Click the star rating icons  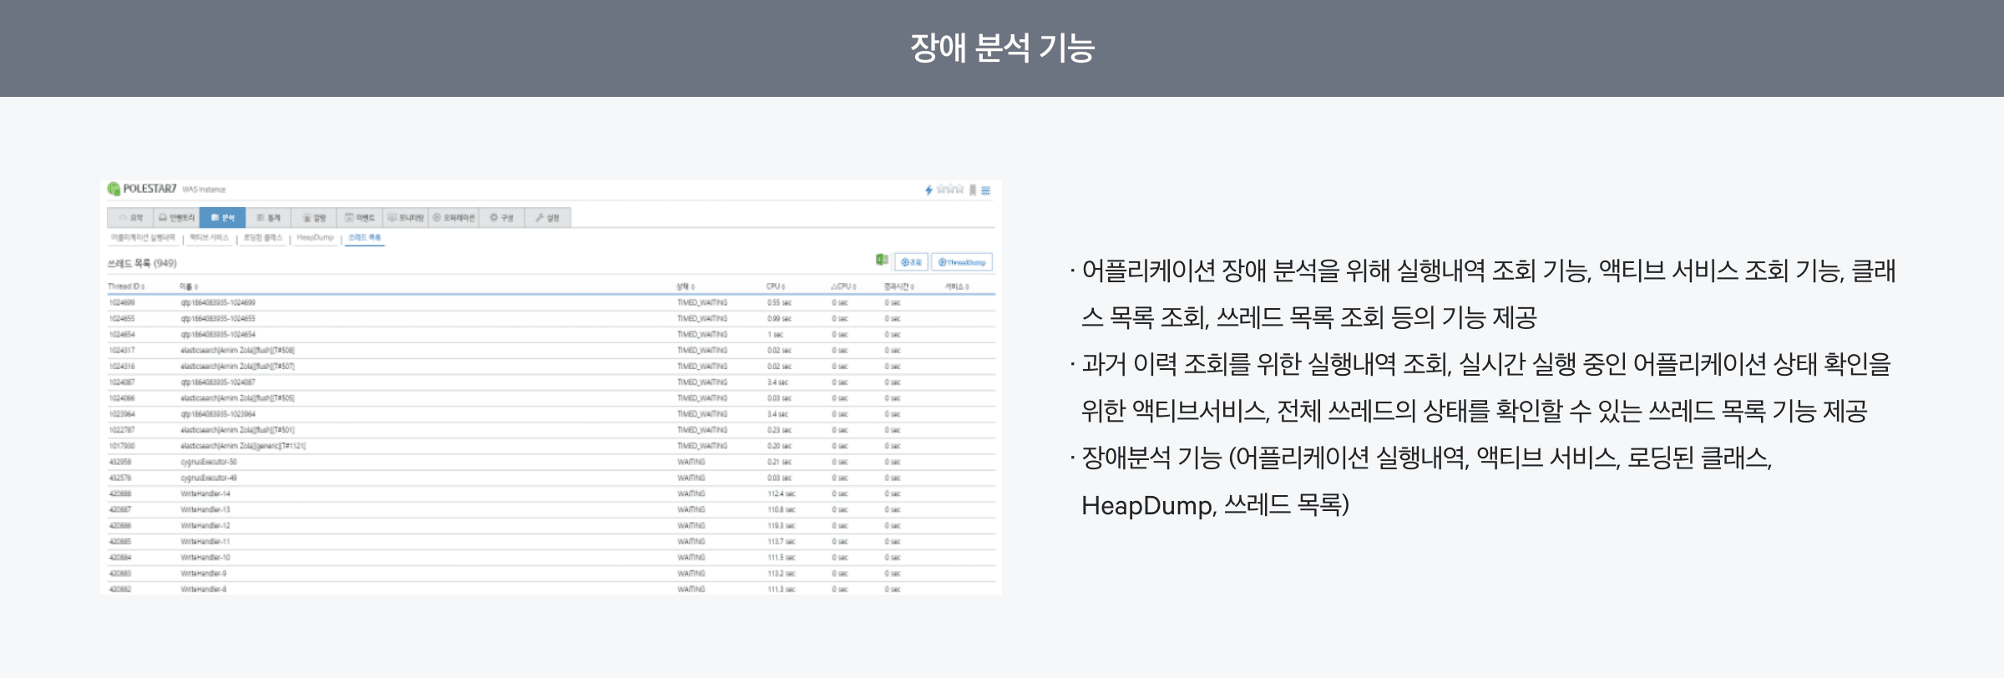(x=950, y=190)
